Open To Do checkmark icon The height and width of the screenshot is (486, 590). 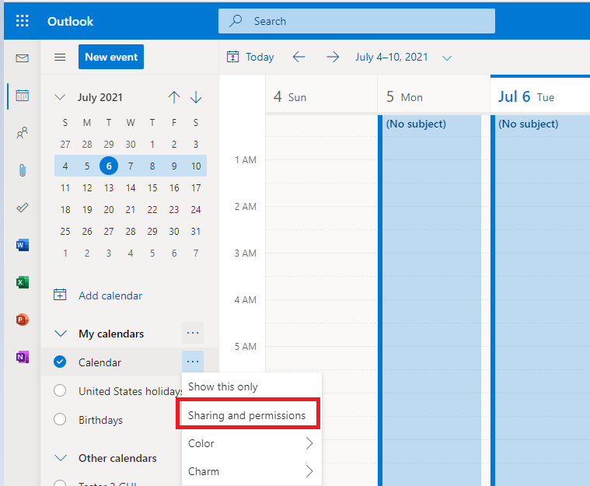[23, 208]
